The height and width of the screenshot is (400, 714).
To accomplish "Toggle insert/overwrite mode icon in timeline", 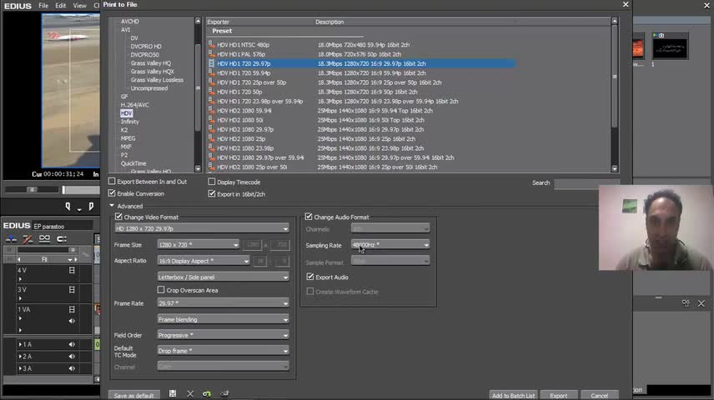I will [x=11, y=239].
